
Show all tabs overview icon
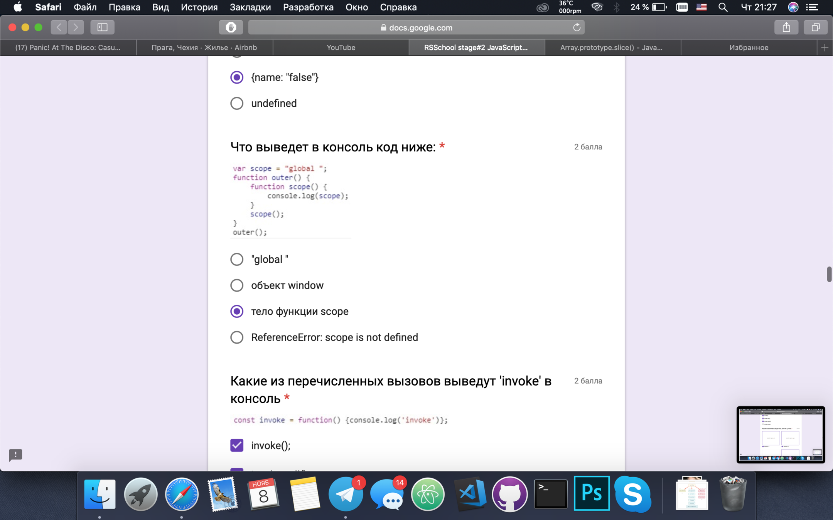point(815,27)
